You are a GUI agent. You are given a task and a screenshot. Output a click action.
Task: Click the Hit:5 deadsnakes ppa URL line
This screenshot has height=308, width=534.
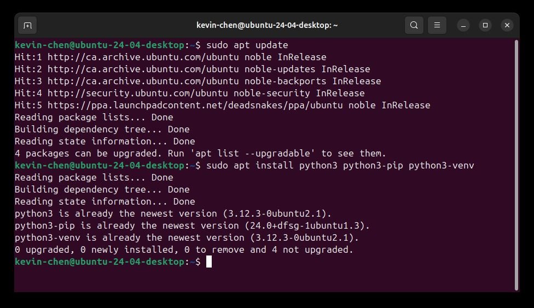[x=222, y=105]
